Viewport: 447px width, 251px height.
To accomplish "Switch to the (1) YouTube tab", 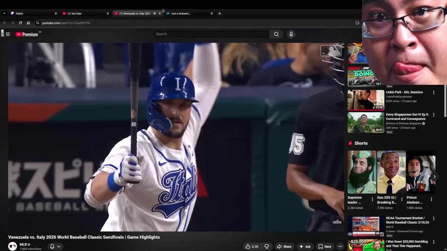I will [x=85, y=14].
